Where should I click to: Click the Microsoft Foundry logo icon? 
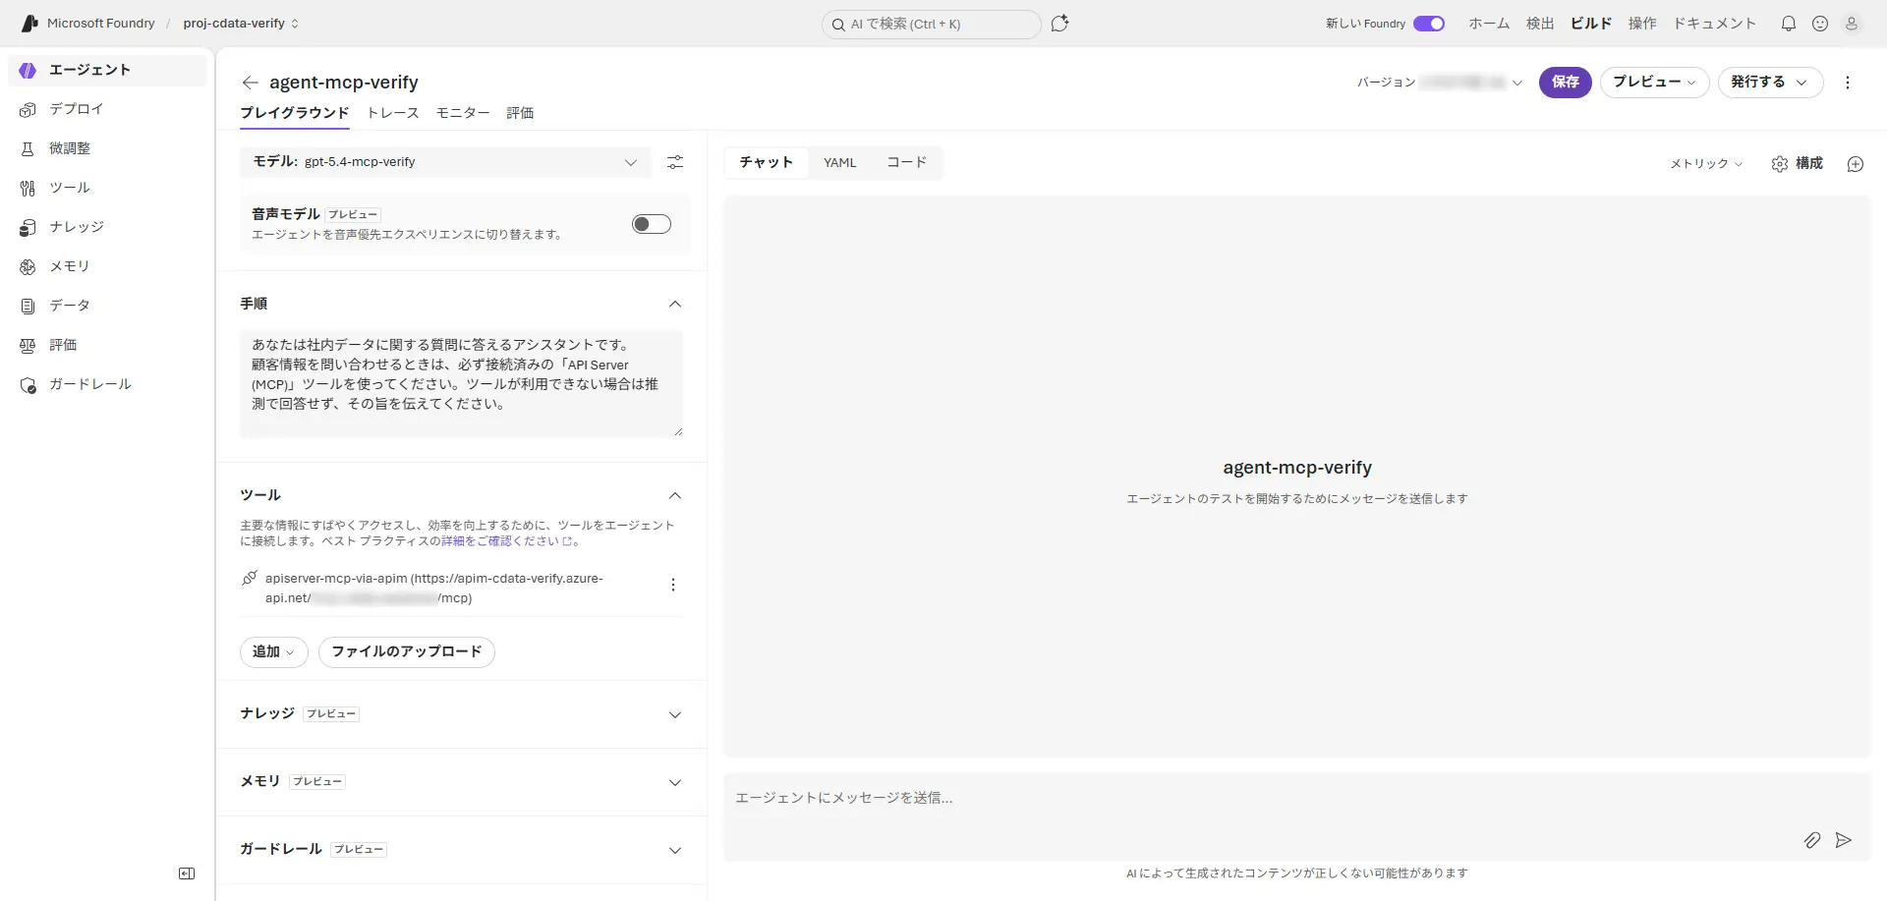[x=29, y=23]
